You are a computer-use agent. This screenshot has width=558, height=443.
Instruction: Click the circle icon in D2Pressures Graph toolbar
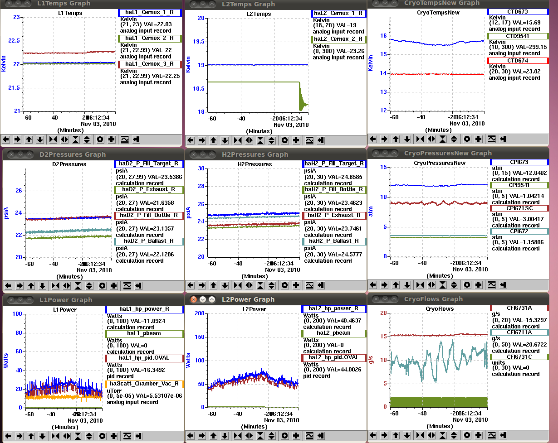pyautogui.click(x=103, y=286)
